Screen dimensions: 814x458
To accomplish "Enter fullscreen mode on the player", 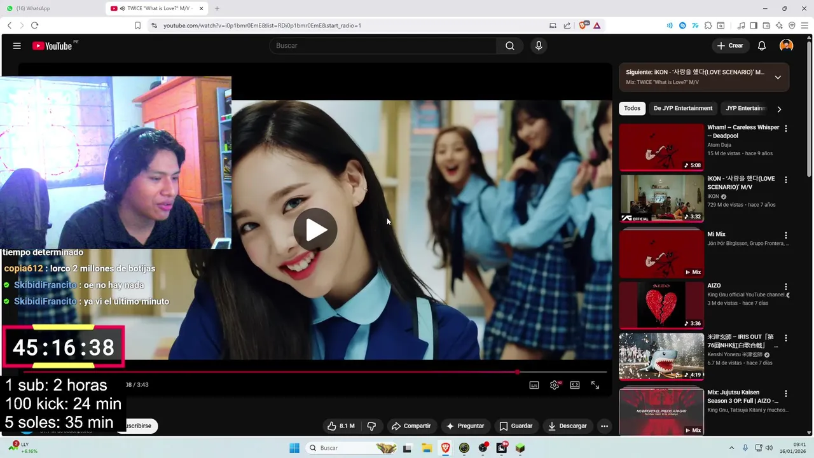I will [x=595, y=385].
